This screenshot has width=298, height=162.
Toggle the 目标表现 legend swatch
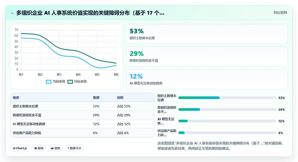click(x=70, y=82)
